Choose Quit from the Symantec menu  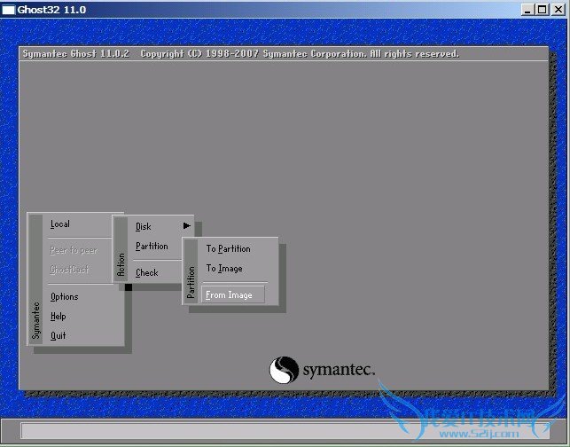coord(59,335)
